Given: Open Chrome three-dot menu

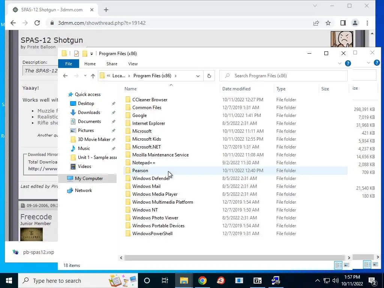Looking at the screenshot, I should coord(367,23).
